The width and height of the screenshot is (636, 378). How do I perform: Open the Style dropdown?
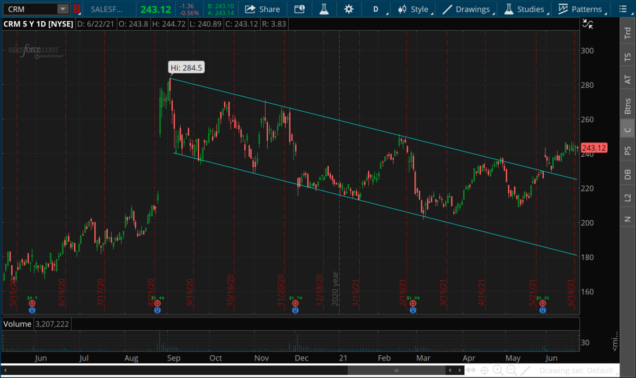click(x=414, y=9)
